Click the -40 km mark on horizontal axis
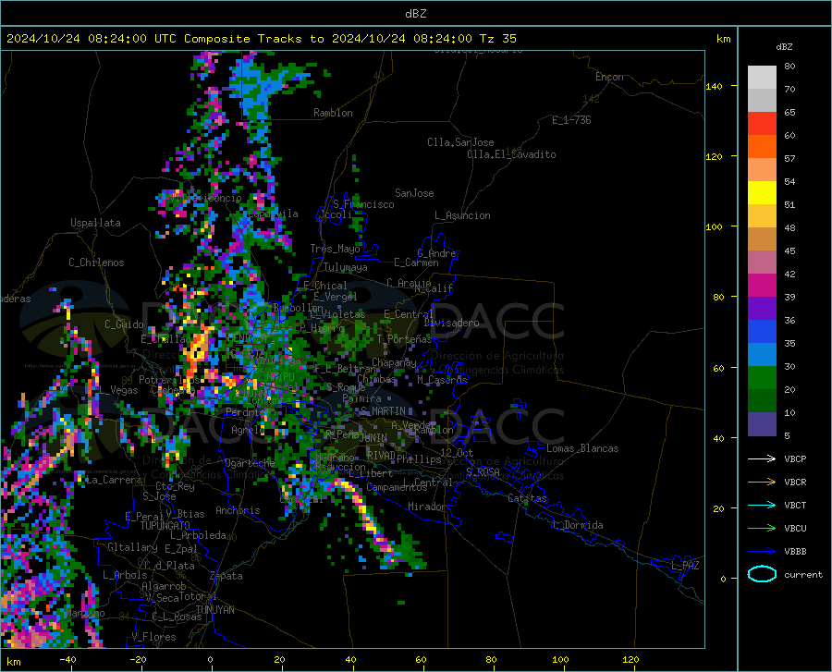Screen dimensions: 832x672 click(67, 660)
